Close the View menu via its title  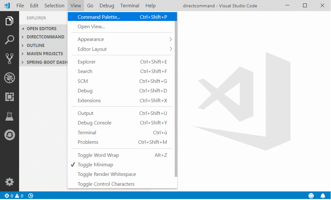click(x=75, y=6)
